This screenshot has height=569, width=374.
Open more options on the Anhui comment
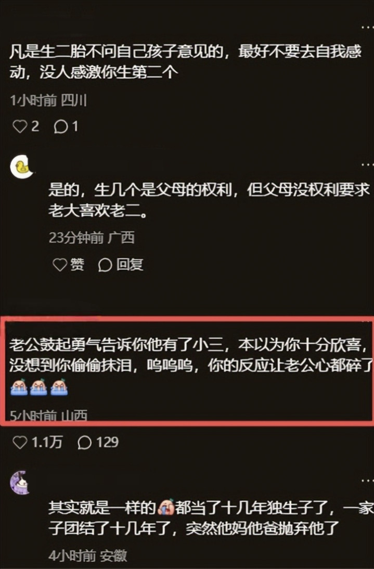tap(367, 480)
